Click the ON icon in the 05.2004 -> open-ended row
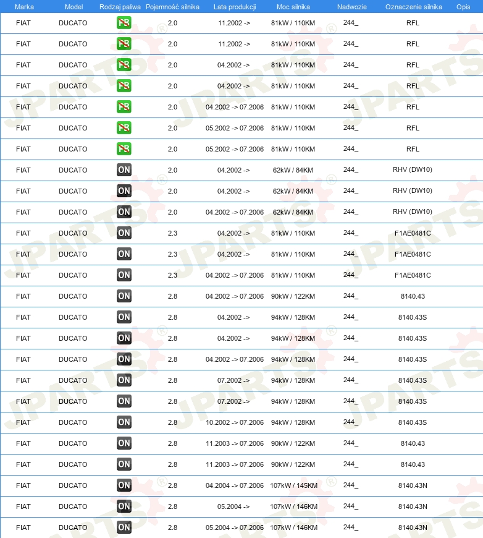The width and height of the screenshot is (483, 538). click(124, 506)
